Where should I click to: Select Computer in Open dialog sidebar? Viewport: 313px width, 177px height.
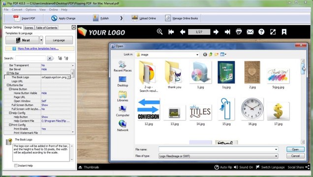point(123,111)
